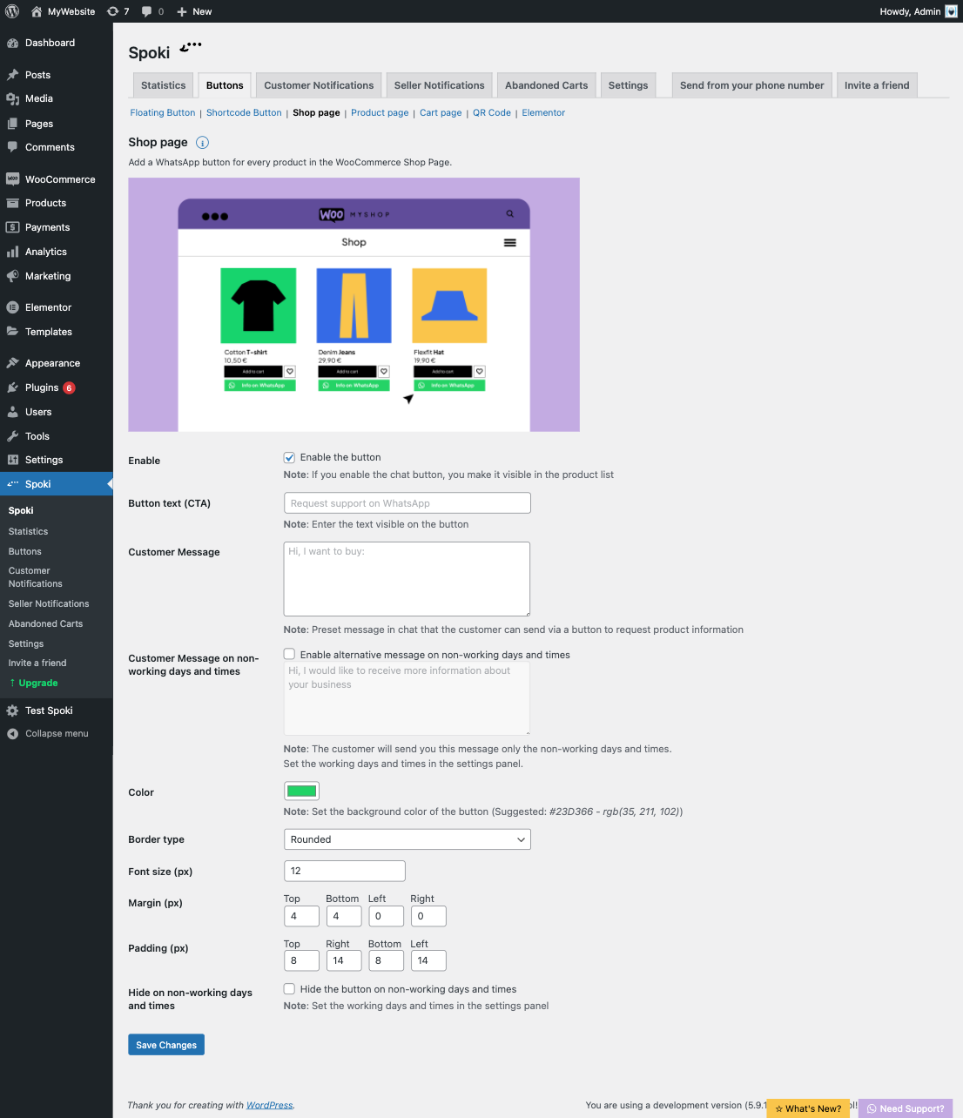Uncheck the Enable the button checkbox

point(289,457)
